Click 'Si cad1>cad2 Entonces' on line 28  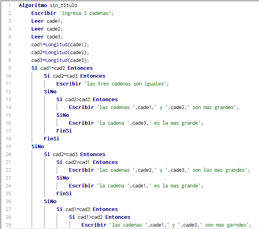point(100,217)
